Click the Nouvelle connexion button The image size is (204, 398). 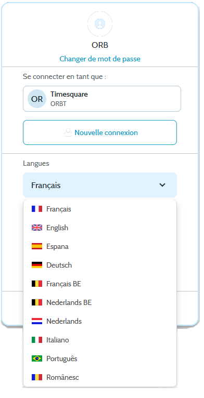tap(100, 132)
